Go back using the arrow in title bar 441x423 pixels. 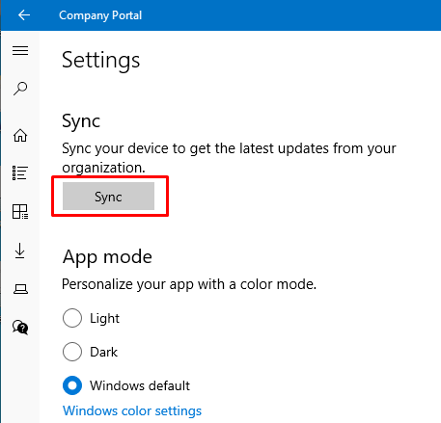coord(24,15)
